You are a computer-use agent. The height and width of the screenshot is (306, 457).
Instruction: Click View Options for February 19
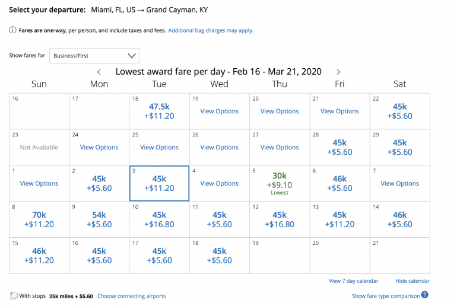(x=220, y=111)
